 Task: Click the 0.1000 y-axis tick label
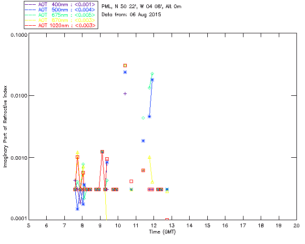pos(19,35)
